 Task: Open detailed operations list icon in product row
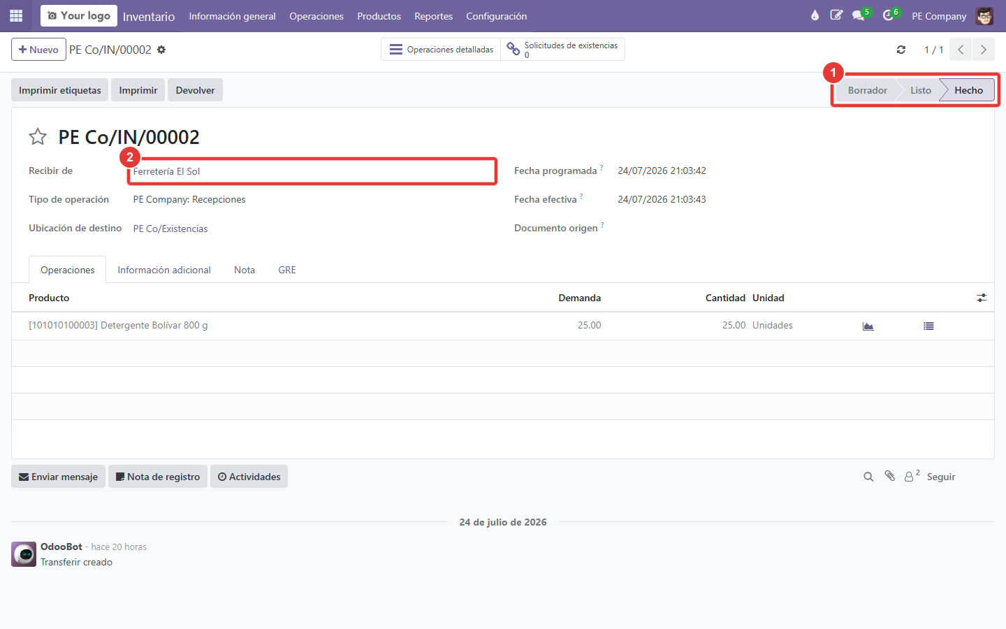pos(928,326)
